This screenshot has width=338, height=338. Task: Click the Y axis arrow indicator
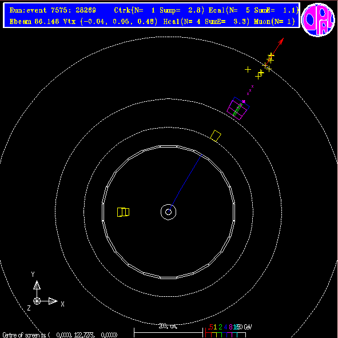37,285
